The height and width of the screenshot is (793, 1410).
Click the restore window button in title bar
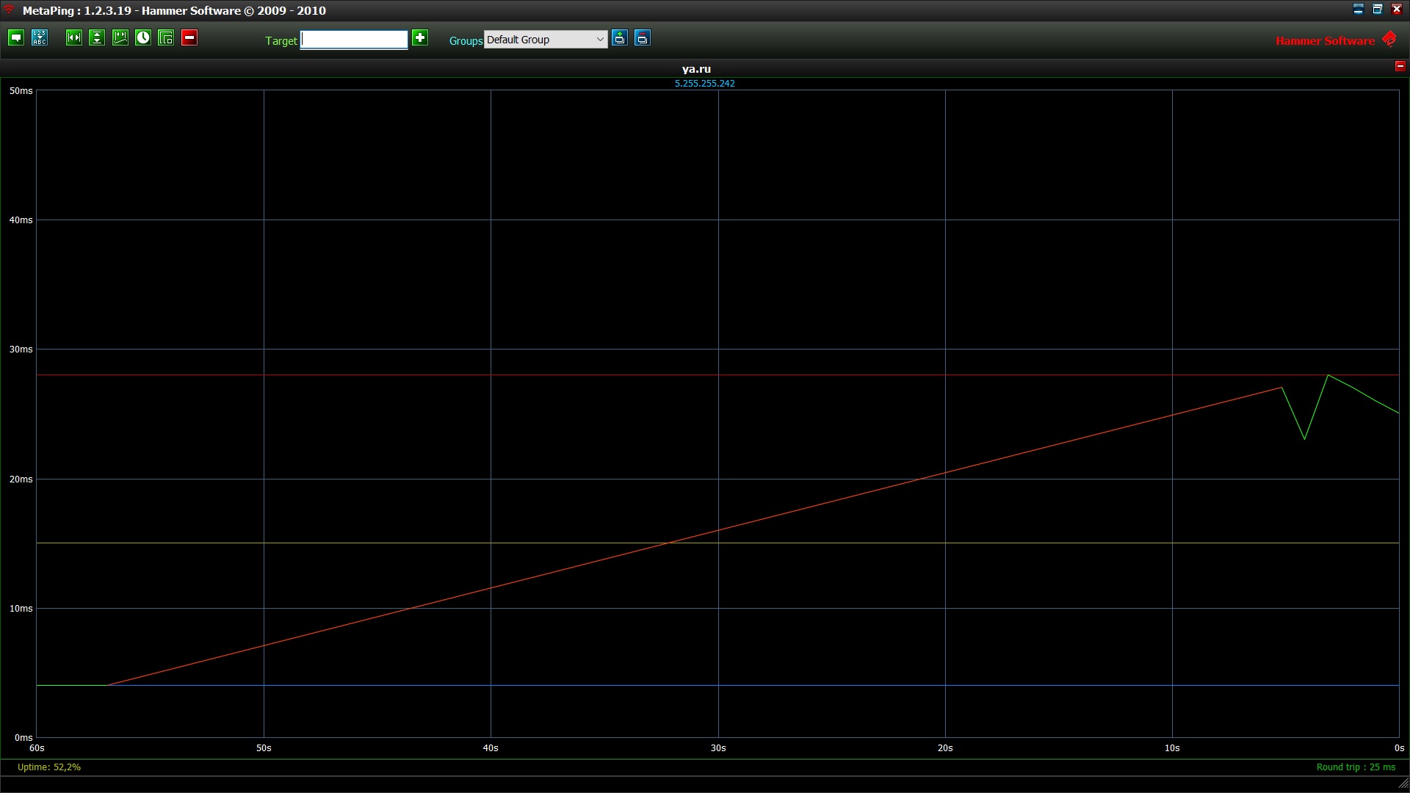[x=1378, y=10]
